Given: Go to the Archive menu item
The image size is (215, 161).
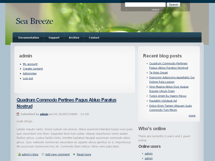Looking at the screenshot, I should [74, 38].
